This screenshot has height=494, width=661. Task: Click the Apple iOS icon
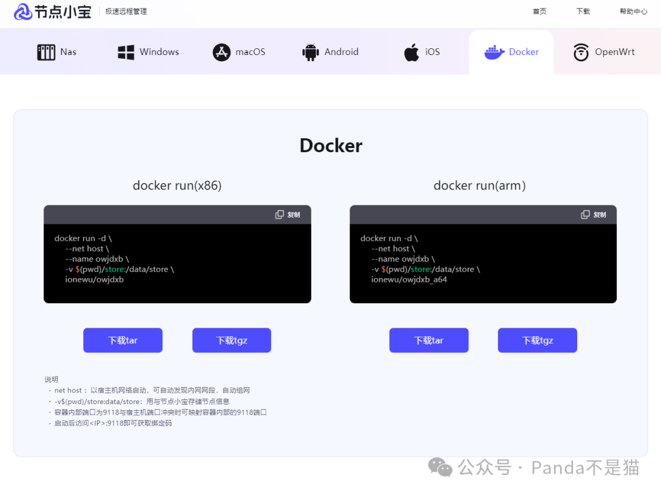411,52
